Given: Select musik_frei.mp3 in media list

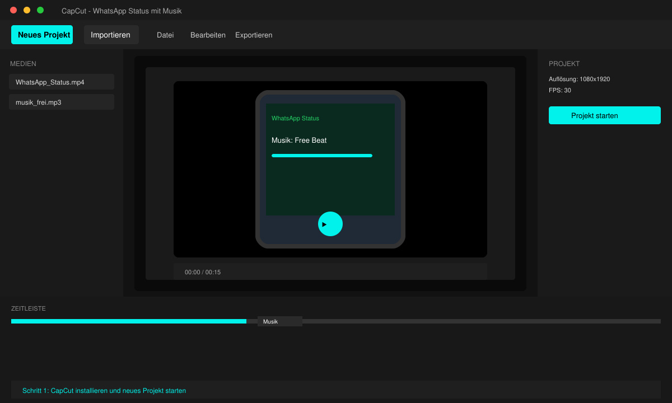Looking at the screenshot, I should pos(62,102).
